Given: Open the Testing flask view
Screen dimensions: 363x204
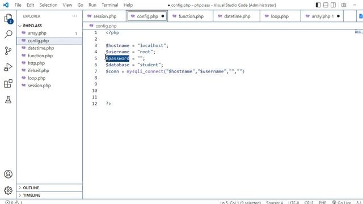Looking at the screenshot, I should 8,100.
